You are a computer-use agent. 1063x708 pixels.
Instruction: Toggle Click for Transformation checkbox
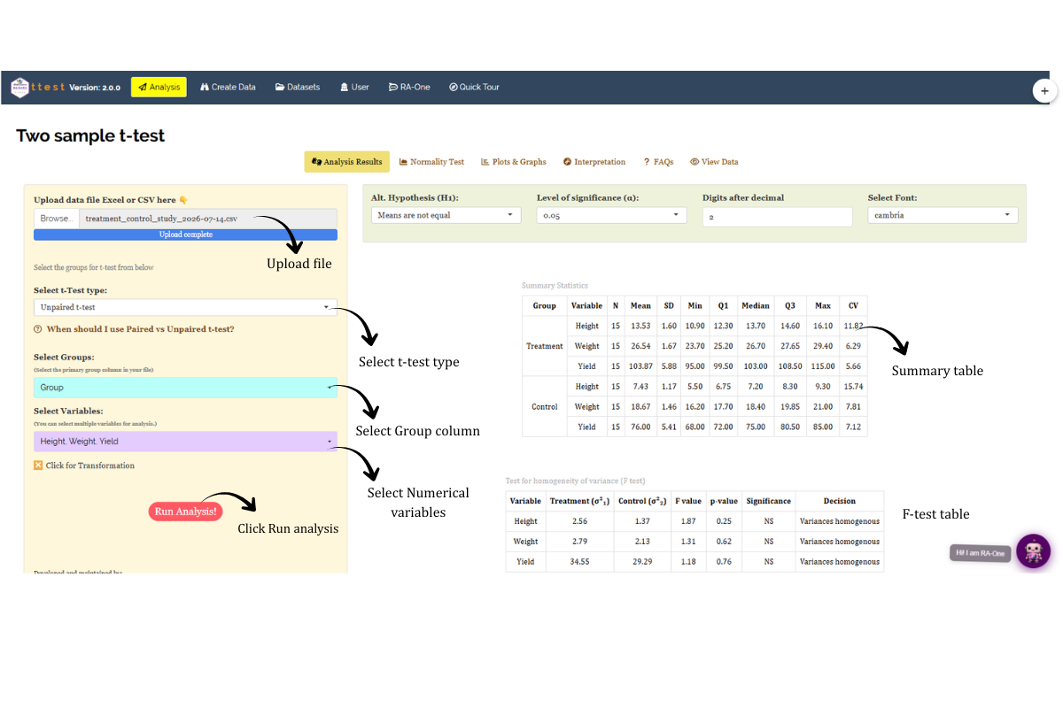tap(38, 466)
